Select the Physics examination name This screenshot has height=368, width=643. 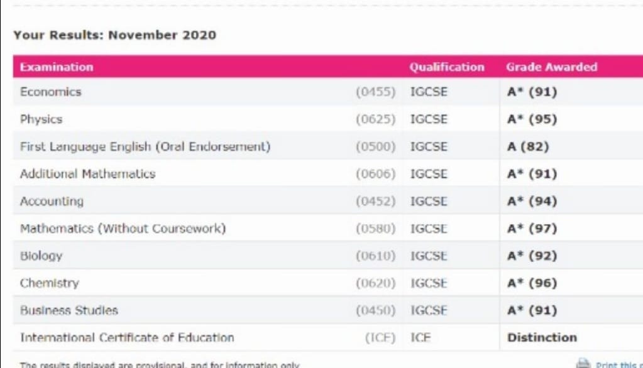[41, 119]
